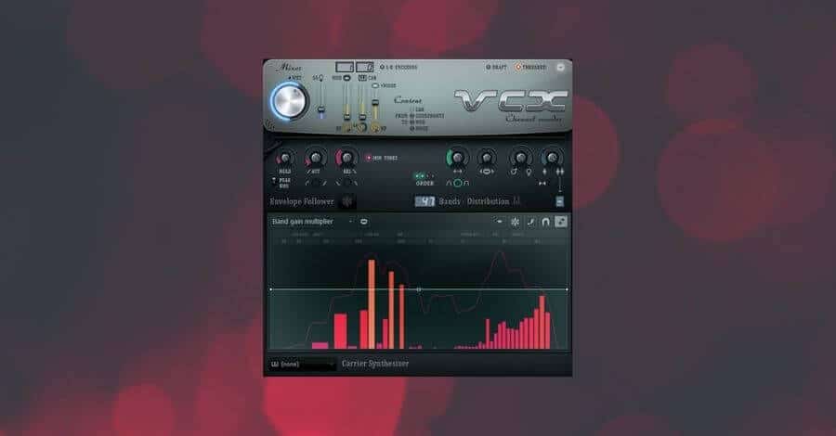
Task: Click the male-female formant shift knob
Action: (520, 158)
